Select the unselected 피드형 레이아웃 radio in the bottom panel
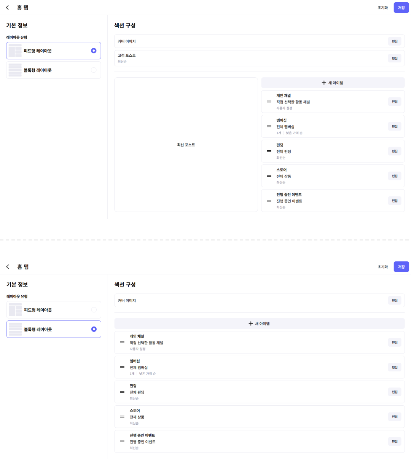Screen dimensions: 411x462 pyautogui.click(x=94, y=310)
